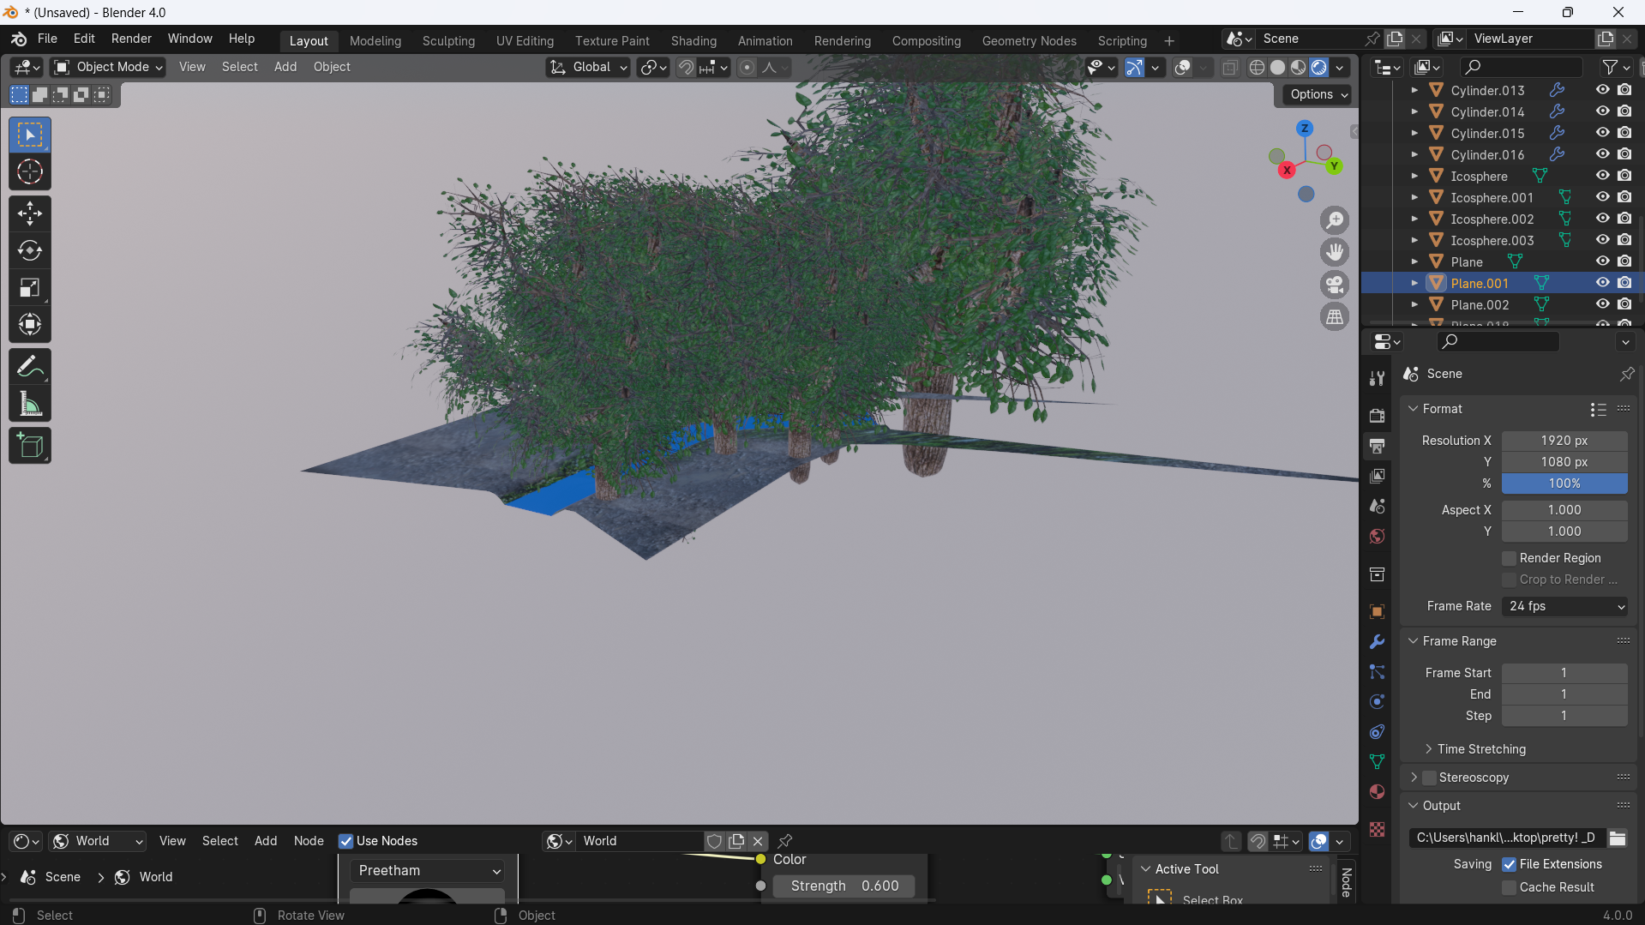Select the Transform tool

[30, 324]
